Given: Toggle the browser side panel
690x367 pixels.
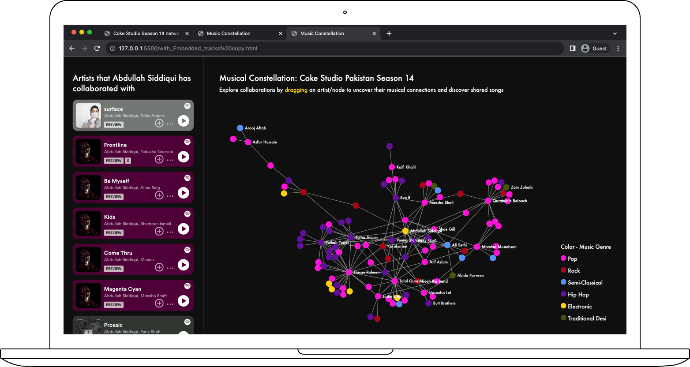Looking at the screenshot, I should pos(572,49).
